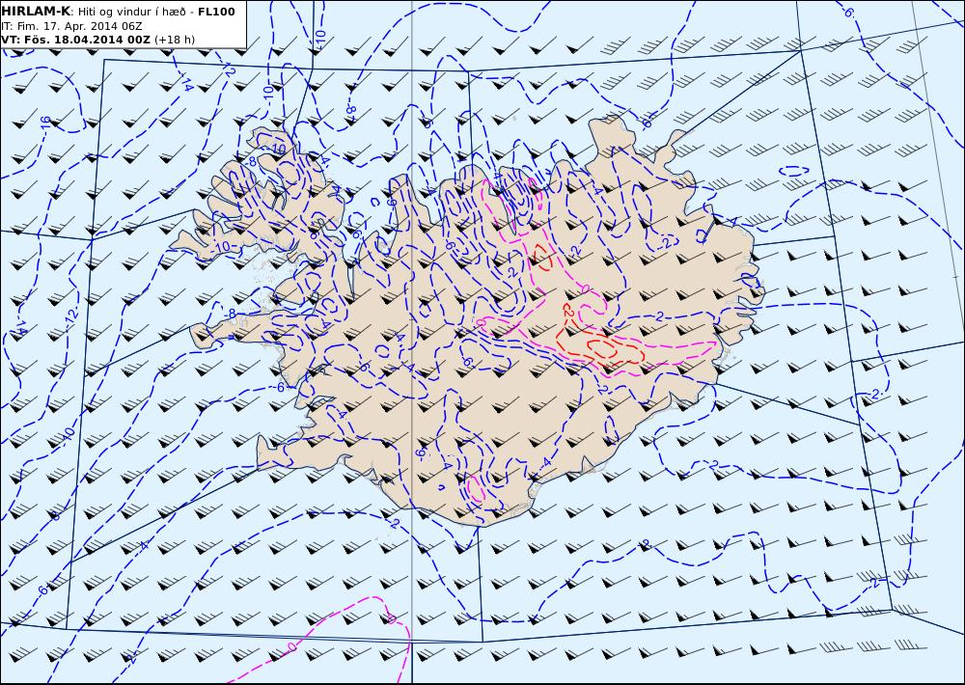Click the '16' temperature contour label
Viewport: 965px width, 685px height.
45,123
